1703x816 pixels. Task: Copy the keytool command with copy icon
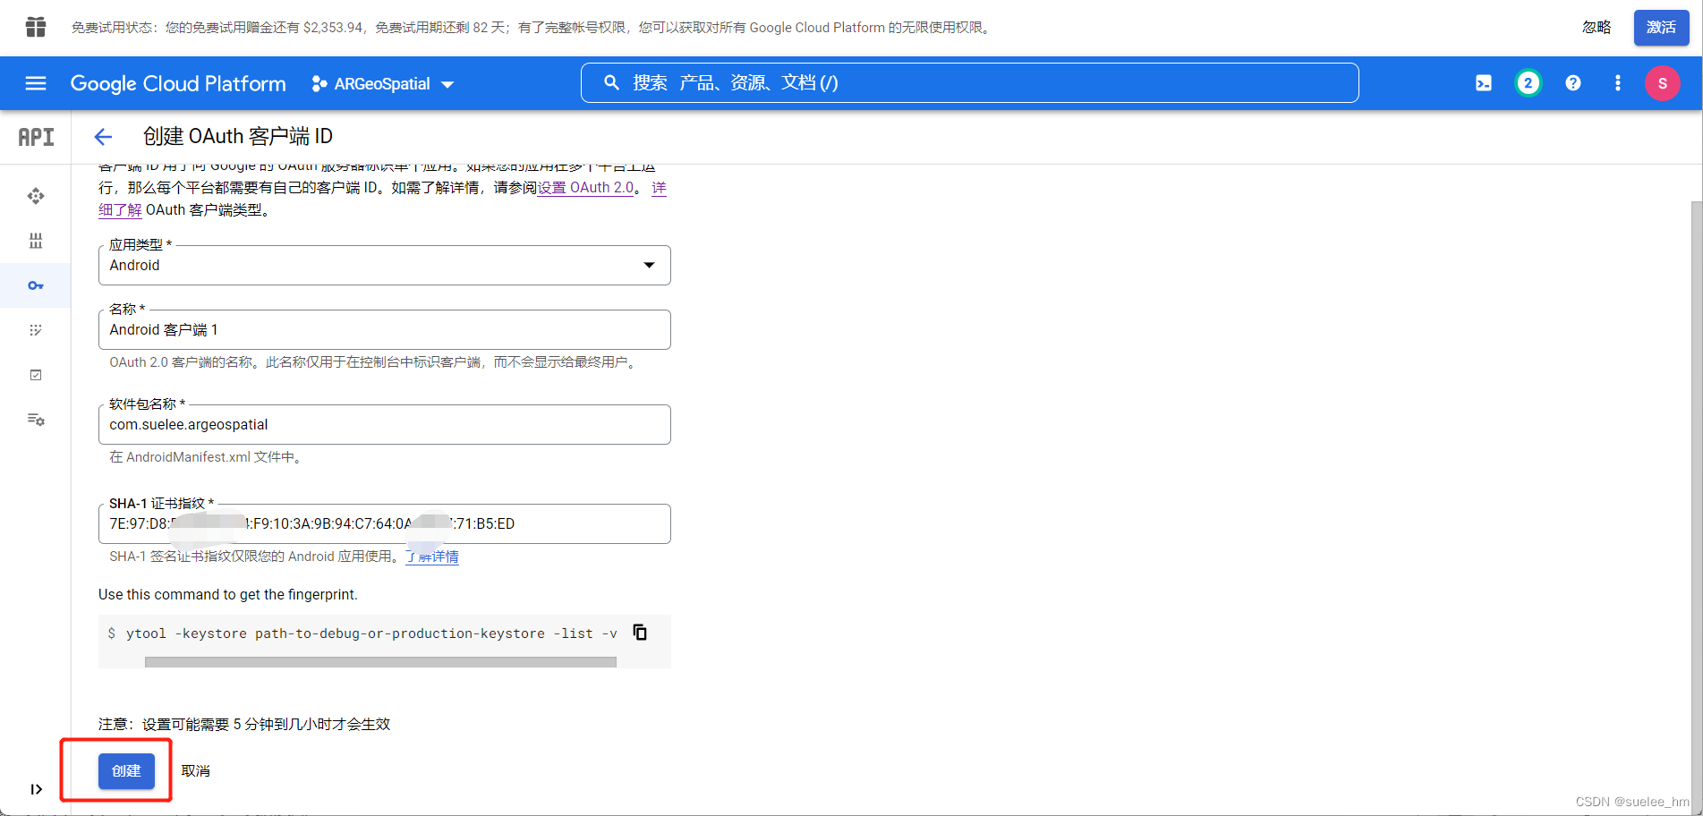(x=641, y=633)
